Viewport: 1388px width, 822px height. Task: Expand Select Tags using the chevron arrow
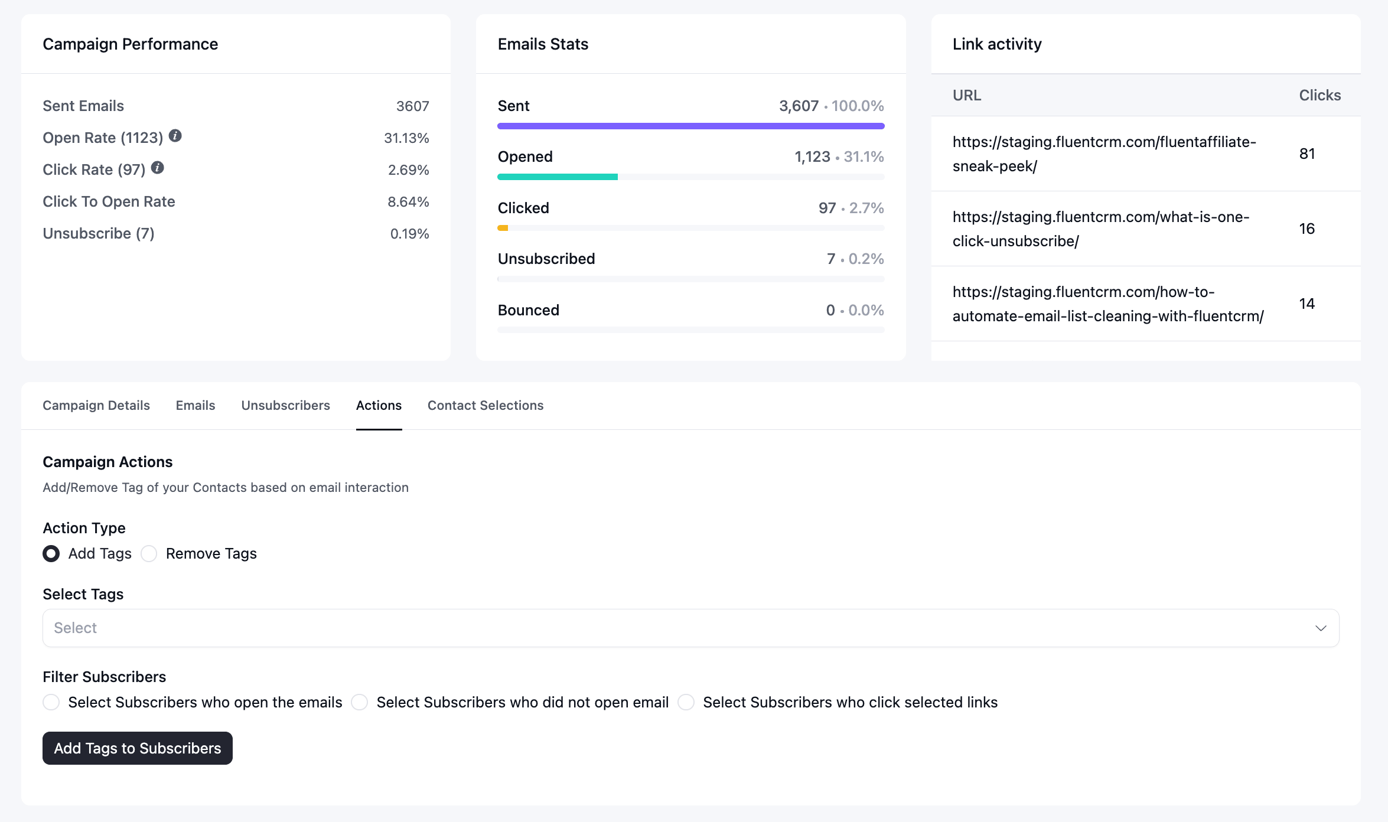[1321, 628]
